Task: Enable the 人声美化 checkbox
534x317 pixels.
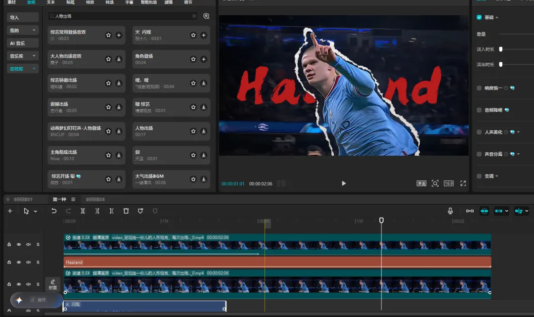Action: 479,132
